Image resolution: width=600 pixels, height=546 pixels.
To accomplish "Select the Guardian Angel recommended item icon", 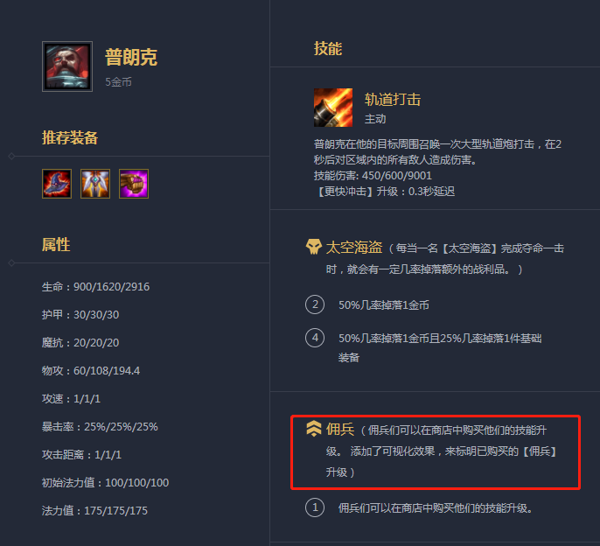I will click(x=95, y=184).
